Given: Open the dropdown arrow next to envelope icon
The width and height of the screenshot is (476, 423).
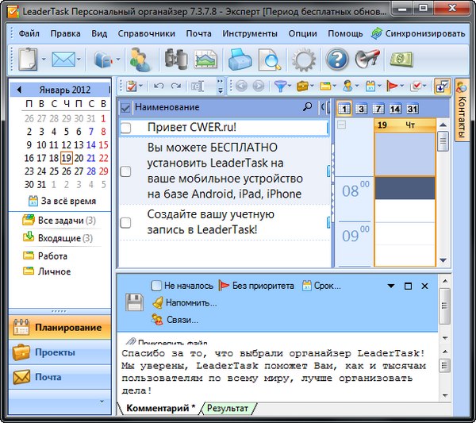Looking at the screenshot, I should 80,60.
